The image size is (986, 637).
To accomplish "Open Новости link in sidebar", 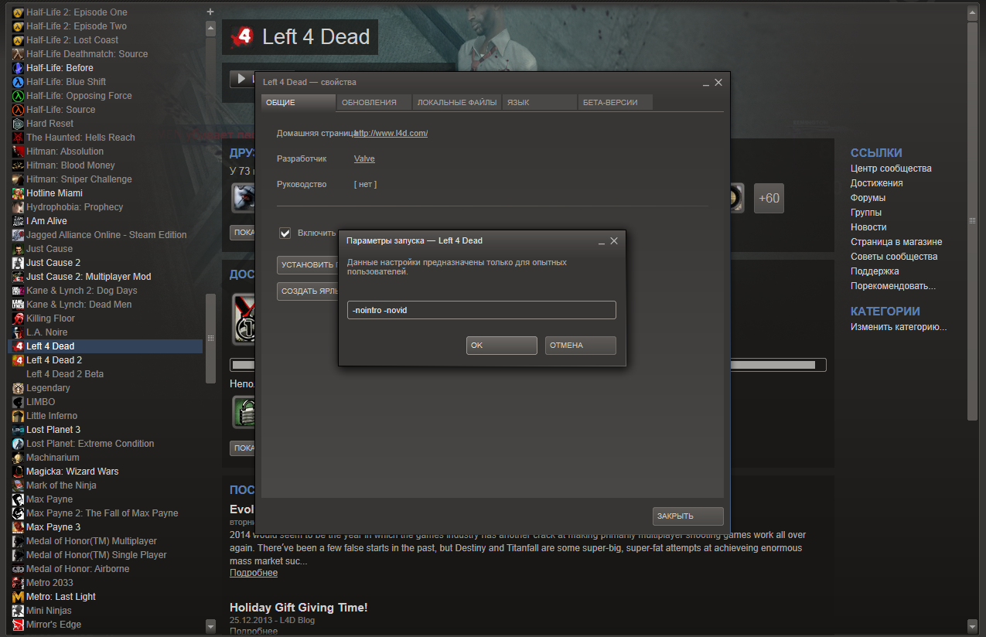I will [868, 227].
